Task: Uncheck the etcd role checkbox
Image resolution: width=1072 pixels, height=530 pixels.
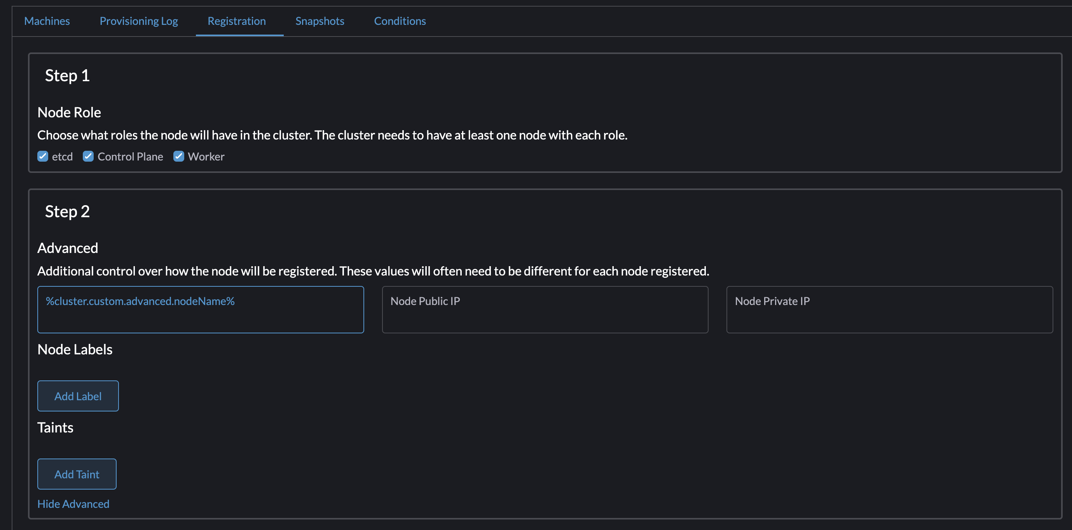Action: pos(43,157)
